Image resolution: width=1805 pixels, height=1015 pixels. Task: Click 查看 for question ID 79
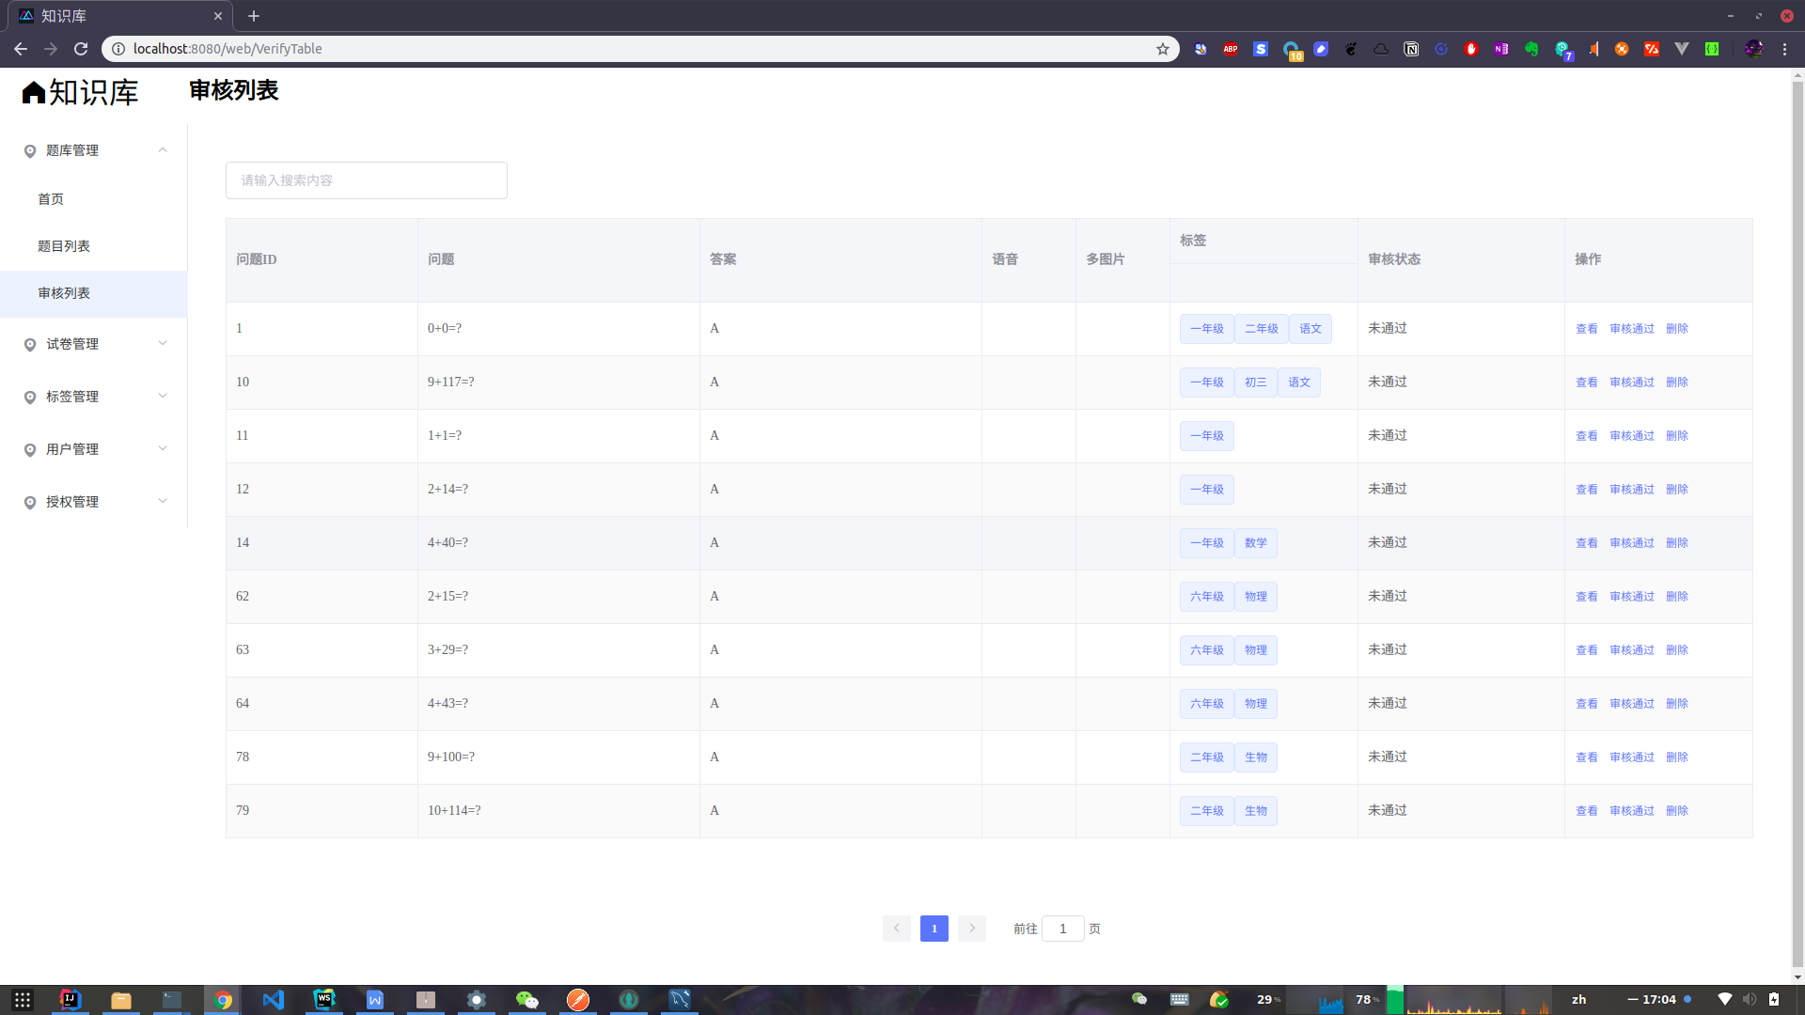(x=1586, y=811)
